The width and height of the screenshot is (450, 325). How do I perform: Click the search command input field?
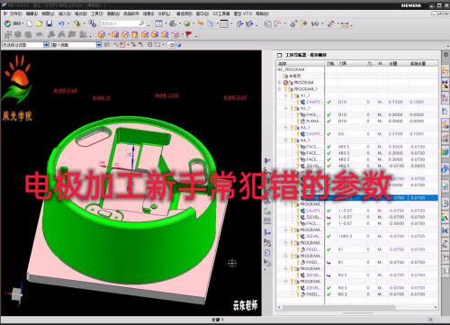click(x=120, y=23)
